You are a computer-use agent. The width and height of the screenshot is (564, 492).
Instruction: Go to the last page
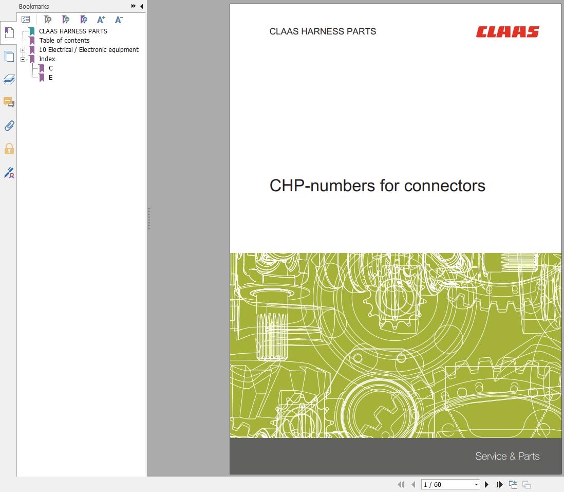click(499, 484)
